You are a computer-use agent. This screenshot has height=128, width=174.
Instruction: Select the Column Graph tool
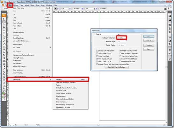pyautogui.click(x=4, y=61)
